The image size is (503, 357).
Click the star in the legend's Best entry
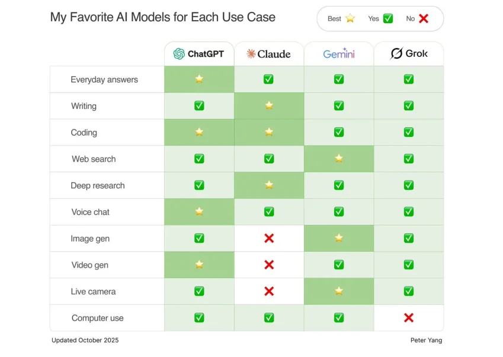coord(350,18)
